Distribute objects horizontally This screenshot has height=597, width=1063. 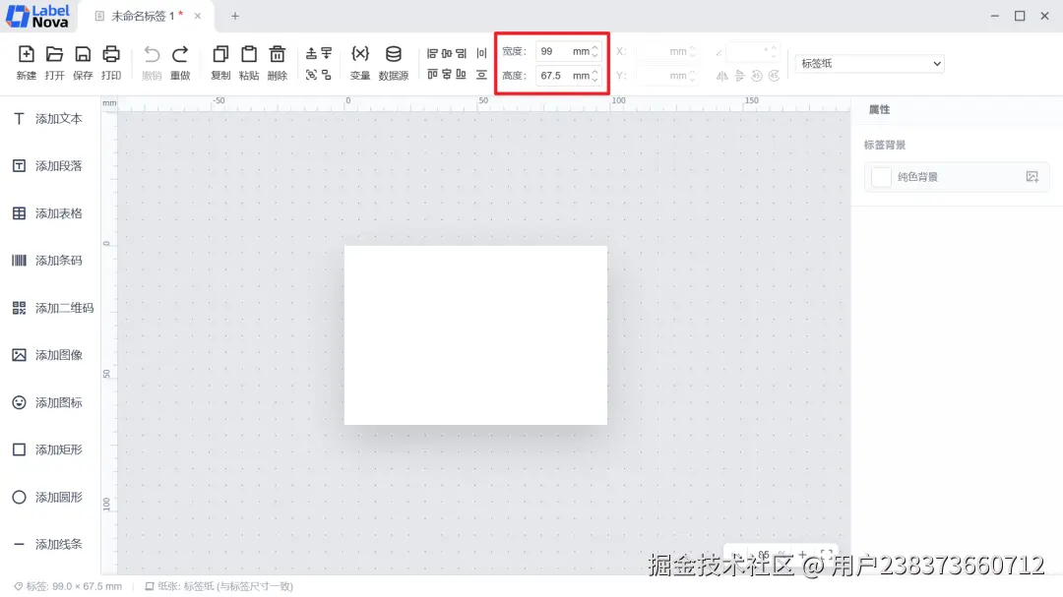point(481,53)
